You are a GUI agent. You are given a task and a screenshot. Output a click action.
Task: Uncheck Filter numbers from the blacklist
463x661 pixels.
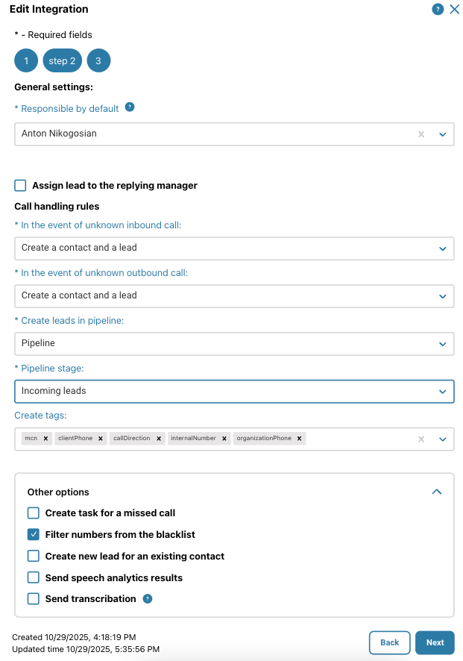coord(34,534)
